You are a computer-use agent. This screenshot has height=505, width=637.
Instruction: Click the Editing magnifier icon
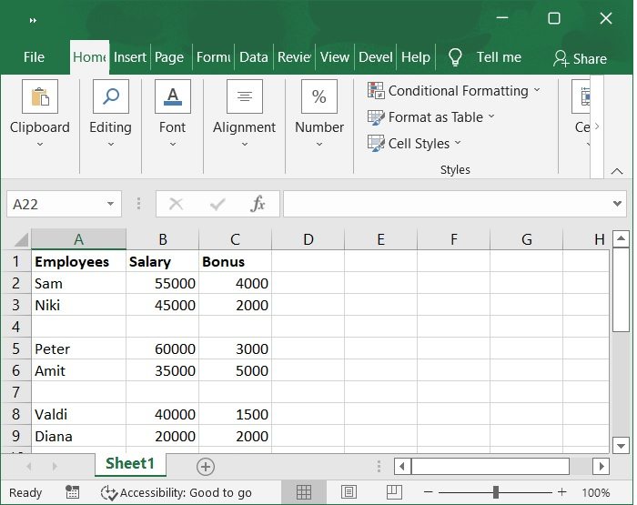(110, 97)
